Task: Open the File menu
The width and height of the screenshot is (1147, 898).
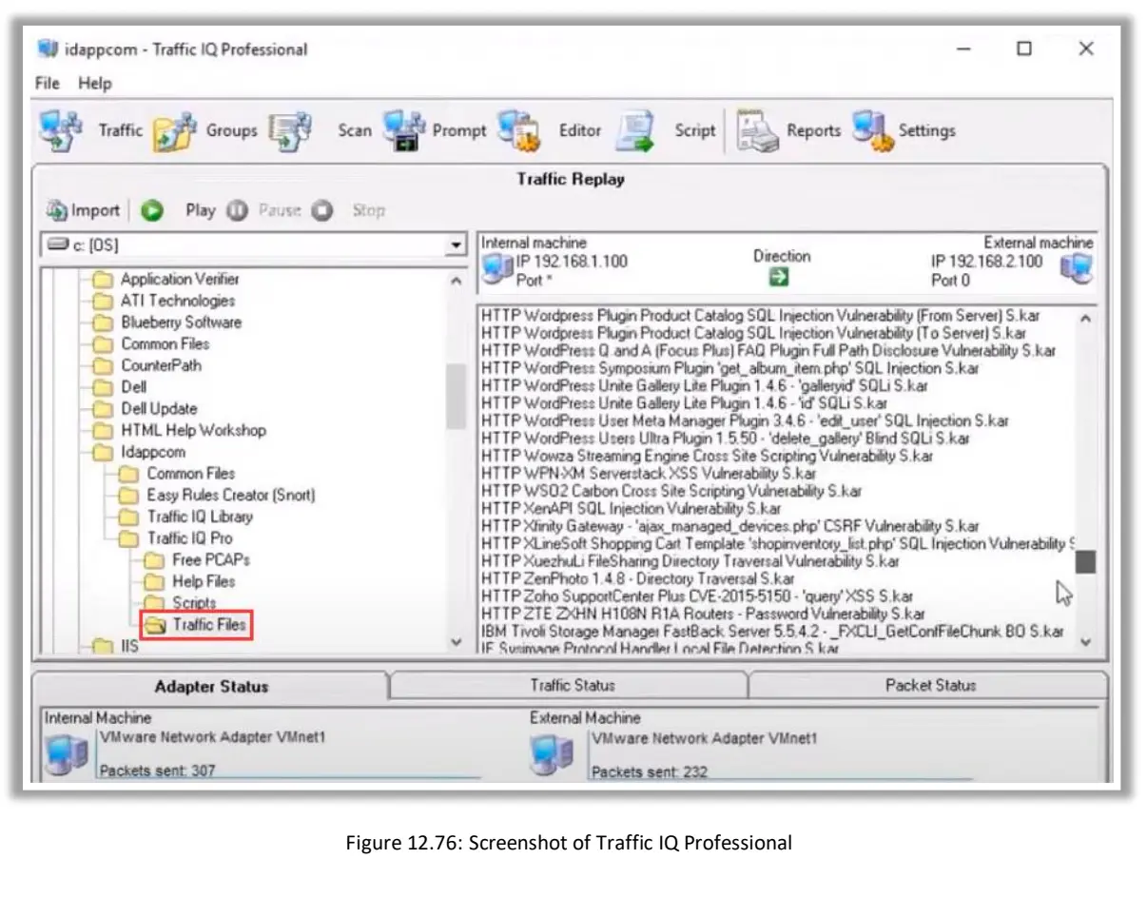Action: click(47, 83)
